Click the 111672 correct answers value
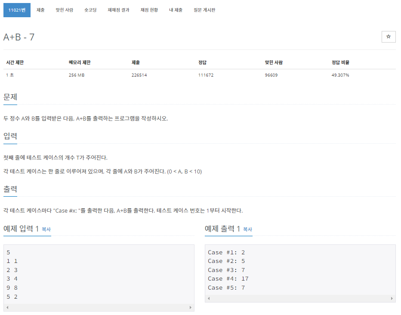 pos(206,75)
